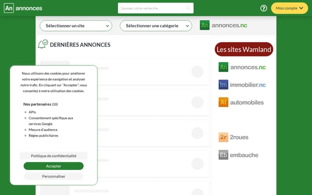Click Politique de confidentialité button
Image resolution: width=312 pixels, height=195 pixels.
(x=54, y=156)
